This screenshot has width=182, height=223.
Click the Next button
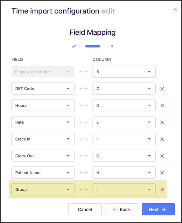point(158,209)
